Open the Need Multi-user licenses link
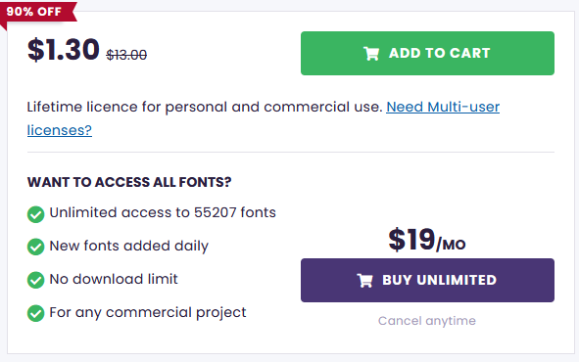 click(443, 107)
